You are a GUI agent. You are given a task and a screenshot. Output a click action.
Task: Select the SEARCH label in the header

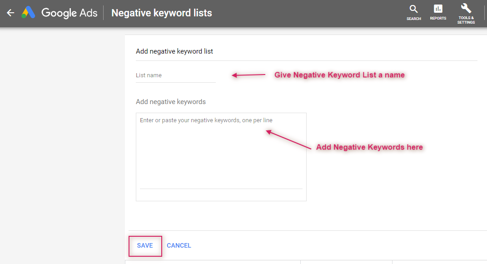pyautogui.click(x=414, y=19)
